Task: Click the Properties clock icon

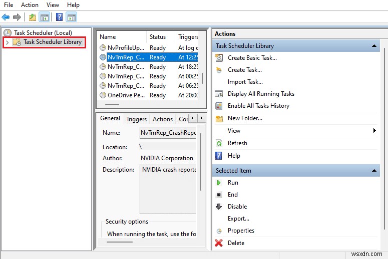Action: click(x=219, y=231)
